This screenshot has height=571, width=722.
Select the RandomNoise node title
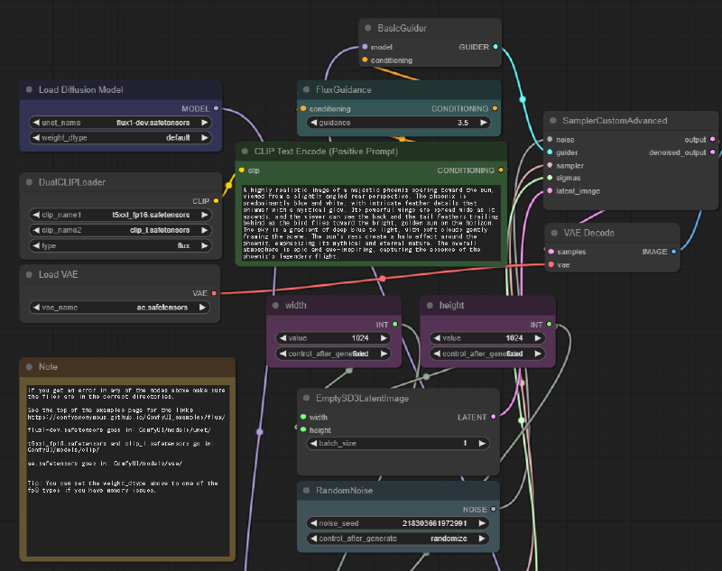[x=345, y=491]
